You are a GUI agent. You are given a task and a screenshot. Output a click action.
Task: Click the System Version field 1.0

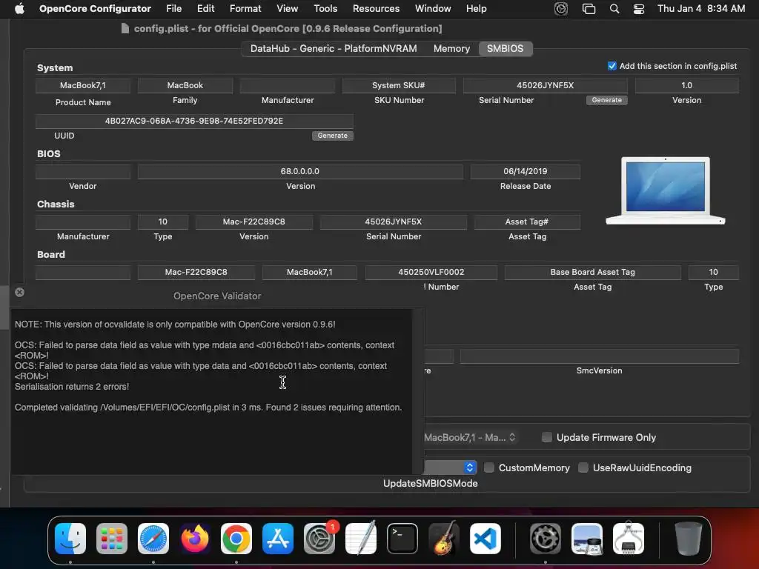coord(687,86)
